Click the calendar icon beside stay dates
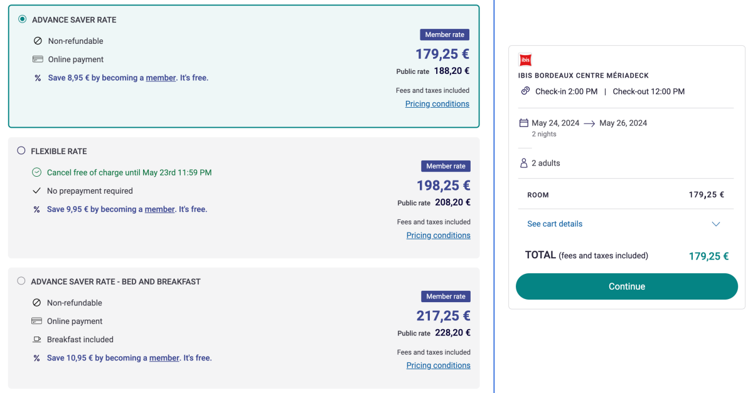753x393 pixels. (x=523, y=123)
